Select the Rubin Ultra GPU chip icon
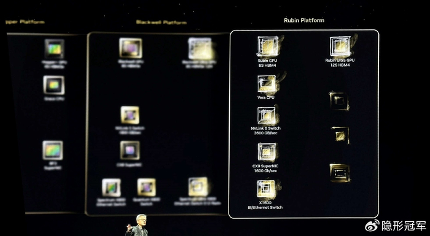Image resolution: width=430 pixels, height=236 pixels. click(x=340, y=46)
